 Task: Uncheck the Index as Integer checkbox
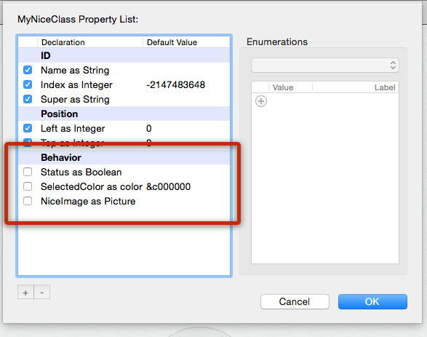tap(28, 84)
